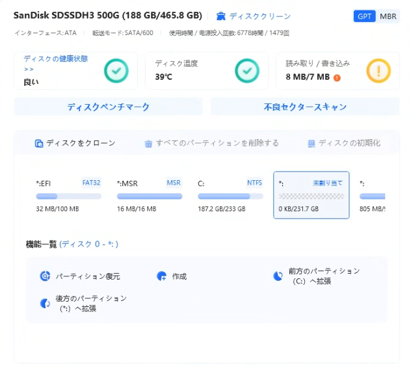Click the yellow read/write warning icon

(378, 71)
